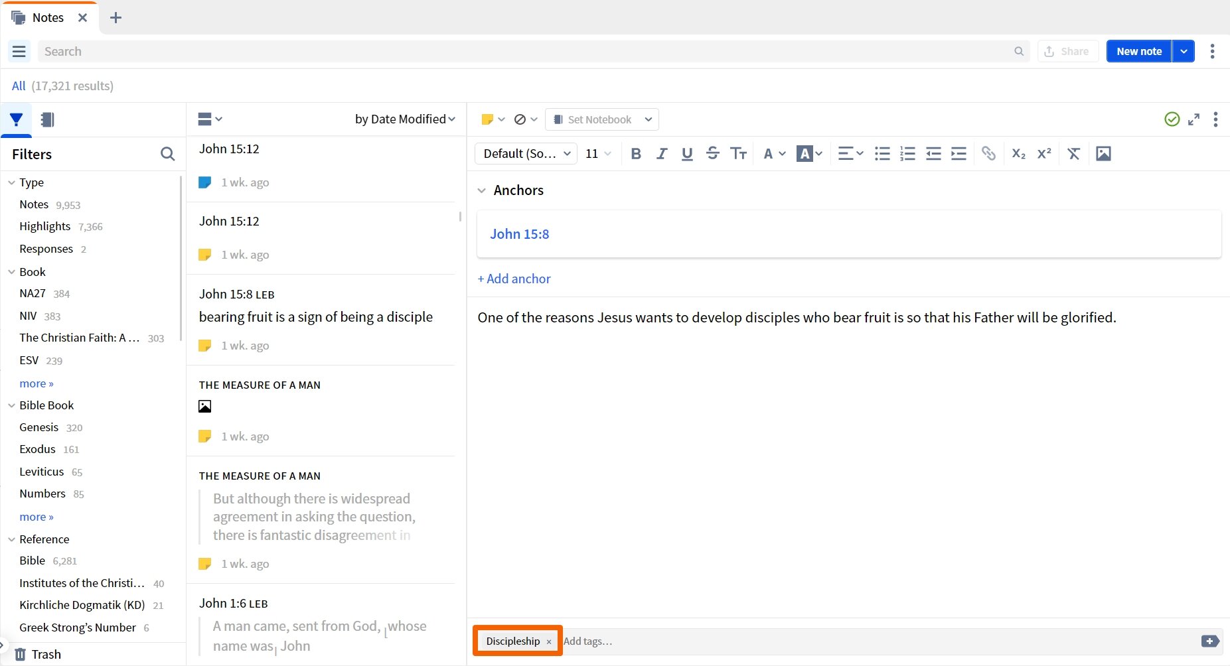The width and height of the screenshot is (1230, 666).
Task: Click the add tag button icon
Action: point(1209,641)
